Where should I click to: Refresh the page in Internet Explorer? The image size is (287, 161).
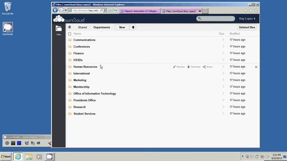tap(115, 11)
